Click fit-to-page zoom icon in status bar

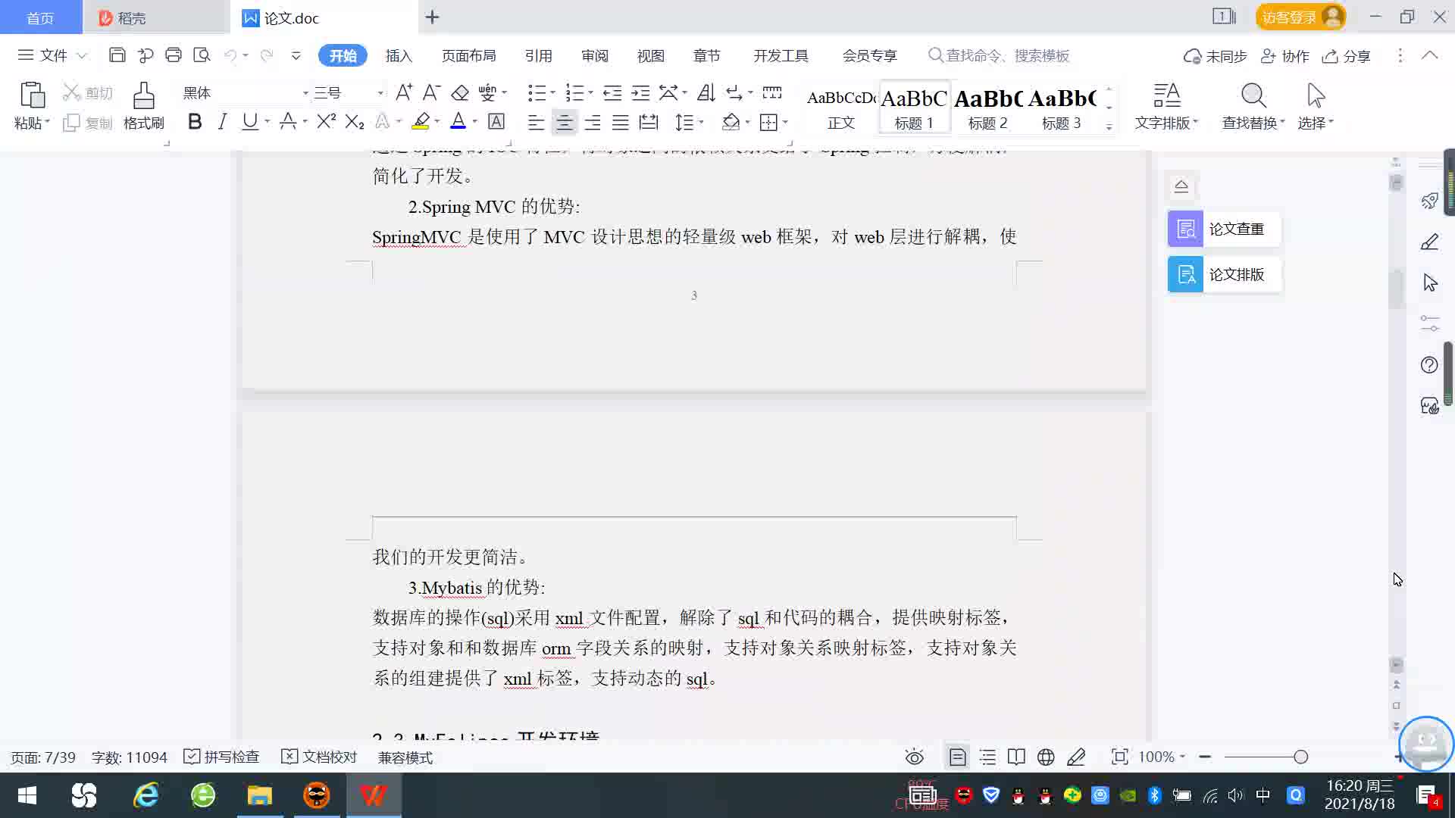pyautogui.click(x=1119, y=757)
